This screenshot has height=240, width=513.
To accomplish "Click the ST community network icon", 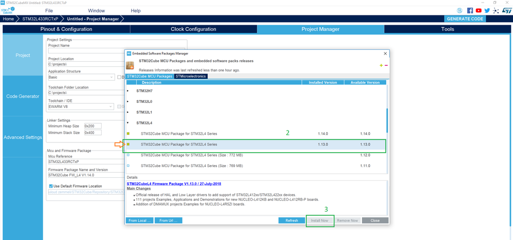I will [496, 10].
